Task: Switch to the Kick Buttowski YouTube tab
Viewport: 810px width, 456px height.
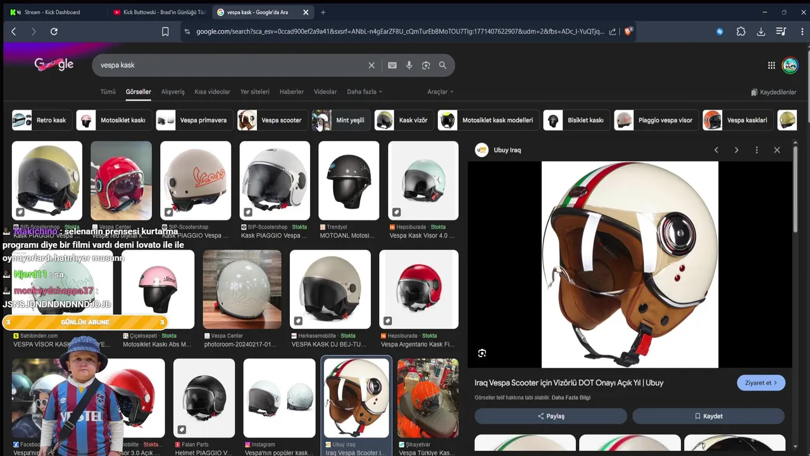Action: click(158, 12)
